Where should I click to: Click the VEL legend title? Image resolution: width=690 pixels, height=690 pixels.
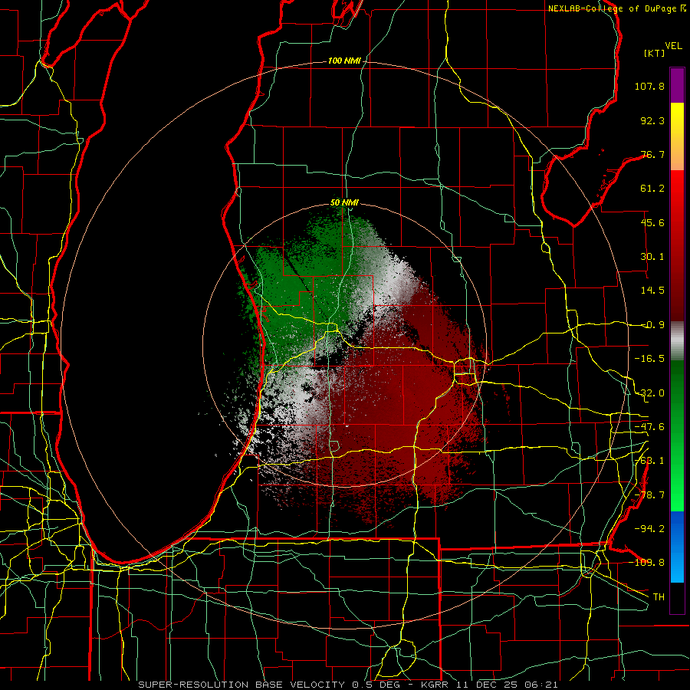pos(673,46)
